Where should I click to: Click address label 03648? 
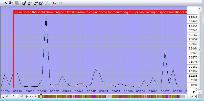click(79, 91)
